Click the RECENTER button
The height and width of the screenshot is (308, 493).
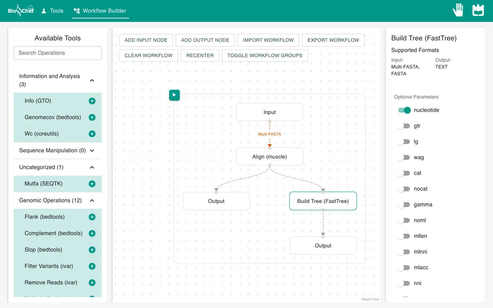pyautogui.click(x=200, y=55)
